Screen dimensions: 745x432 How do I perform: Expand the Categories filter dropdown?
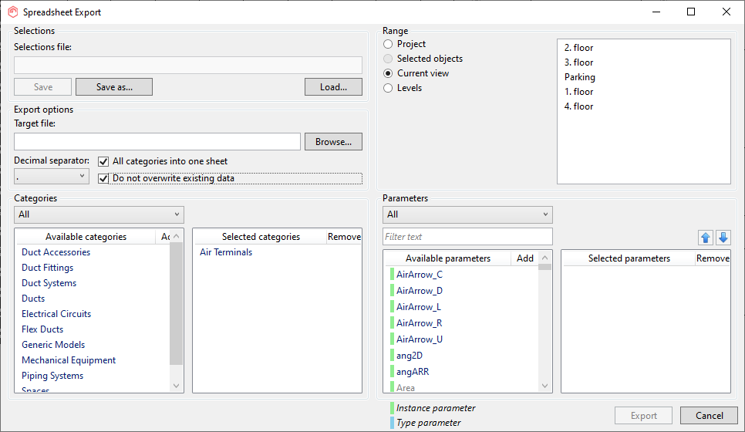coord(99,214)
